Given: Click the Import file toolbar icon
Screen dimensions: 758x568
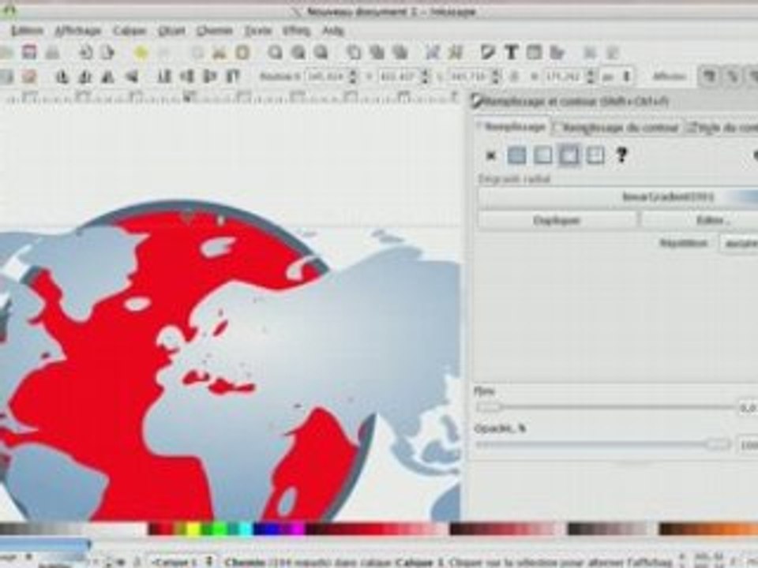Looking at the screenshot, I should (x=85, y=52).
